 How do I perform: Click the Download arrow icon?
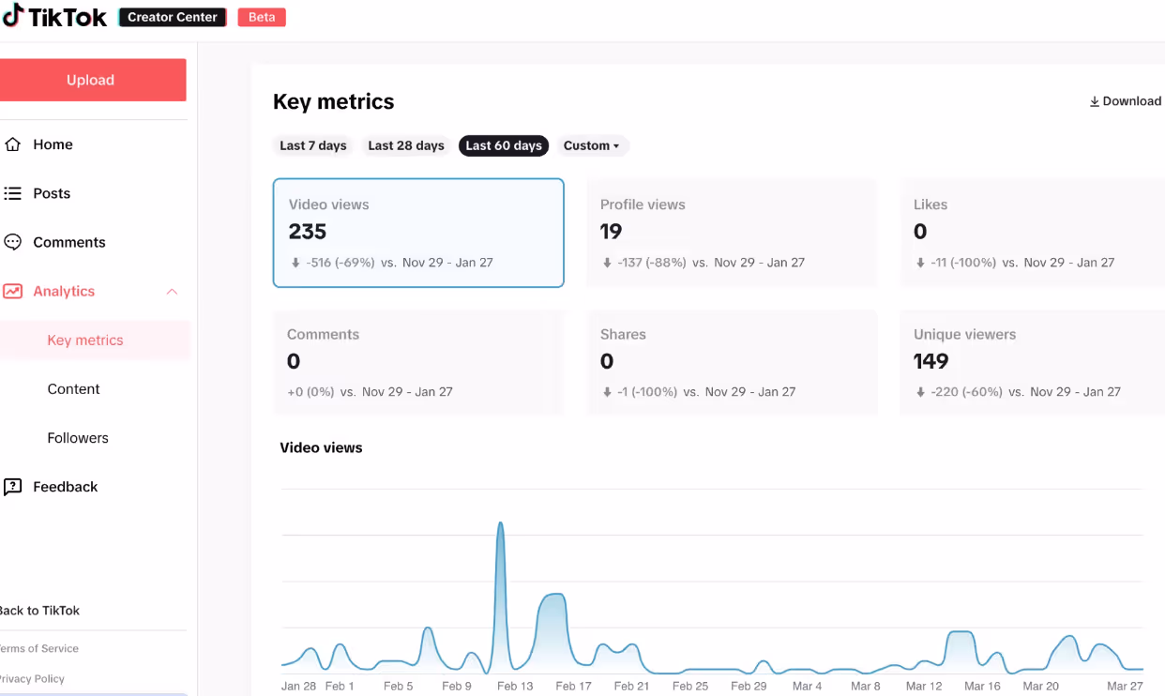click(x=1094, y=101)
